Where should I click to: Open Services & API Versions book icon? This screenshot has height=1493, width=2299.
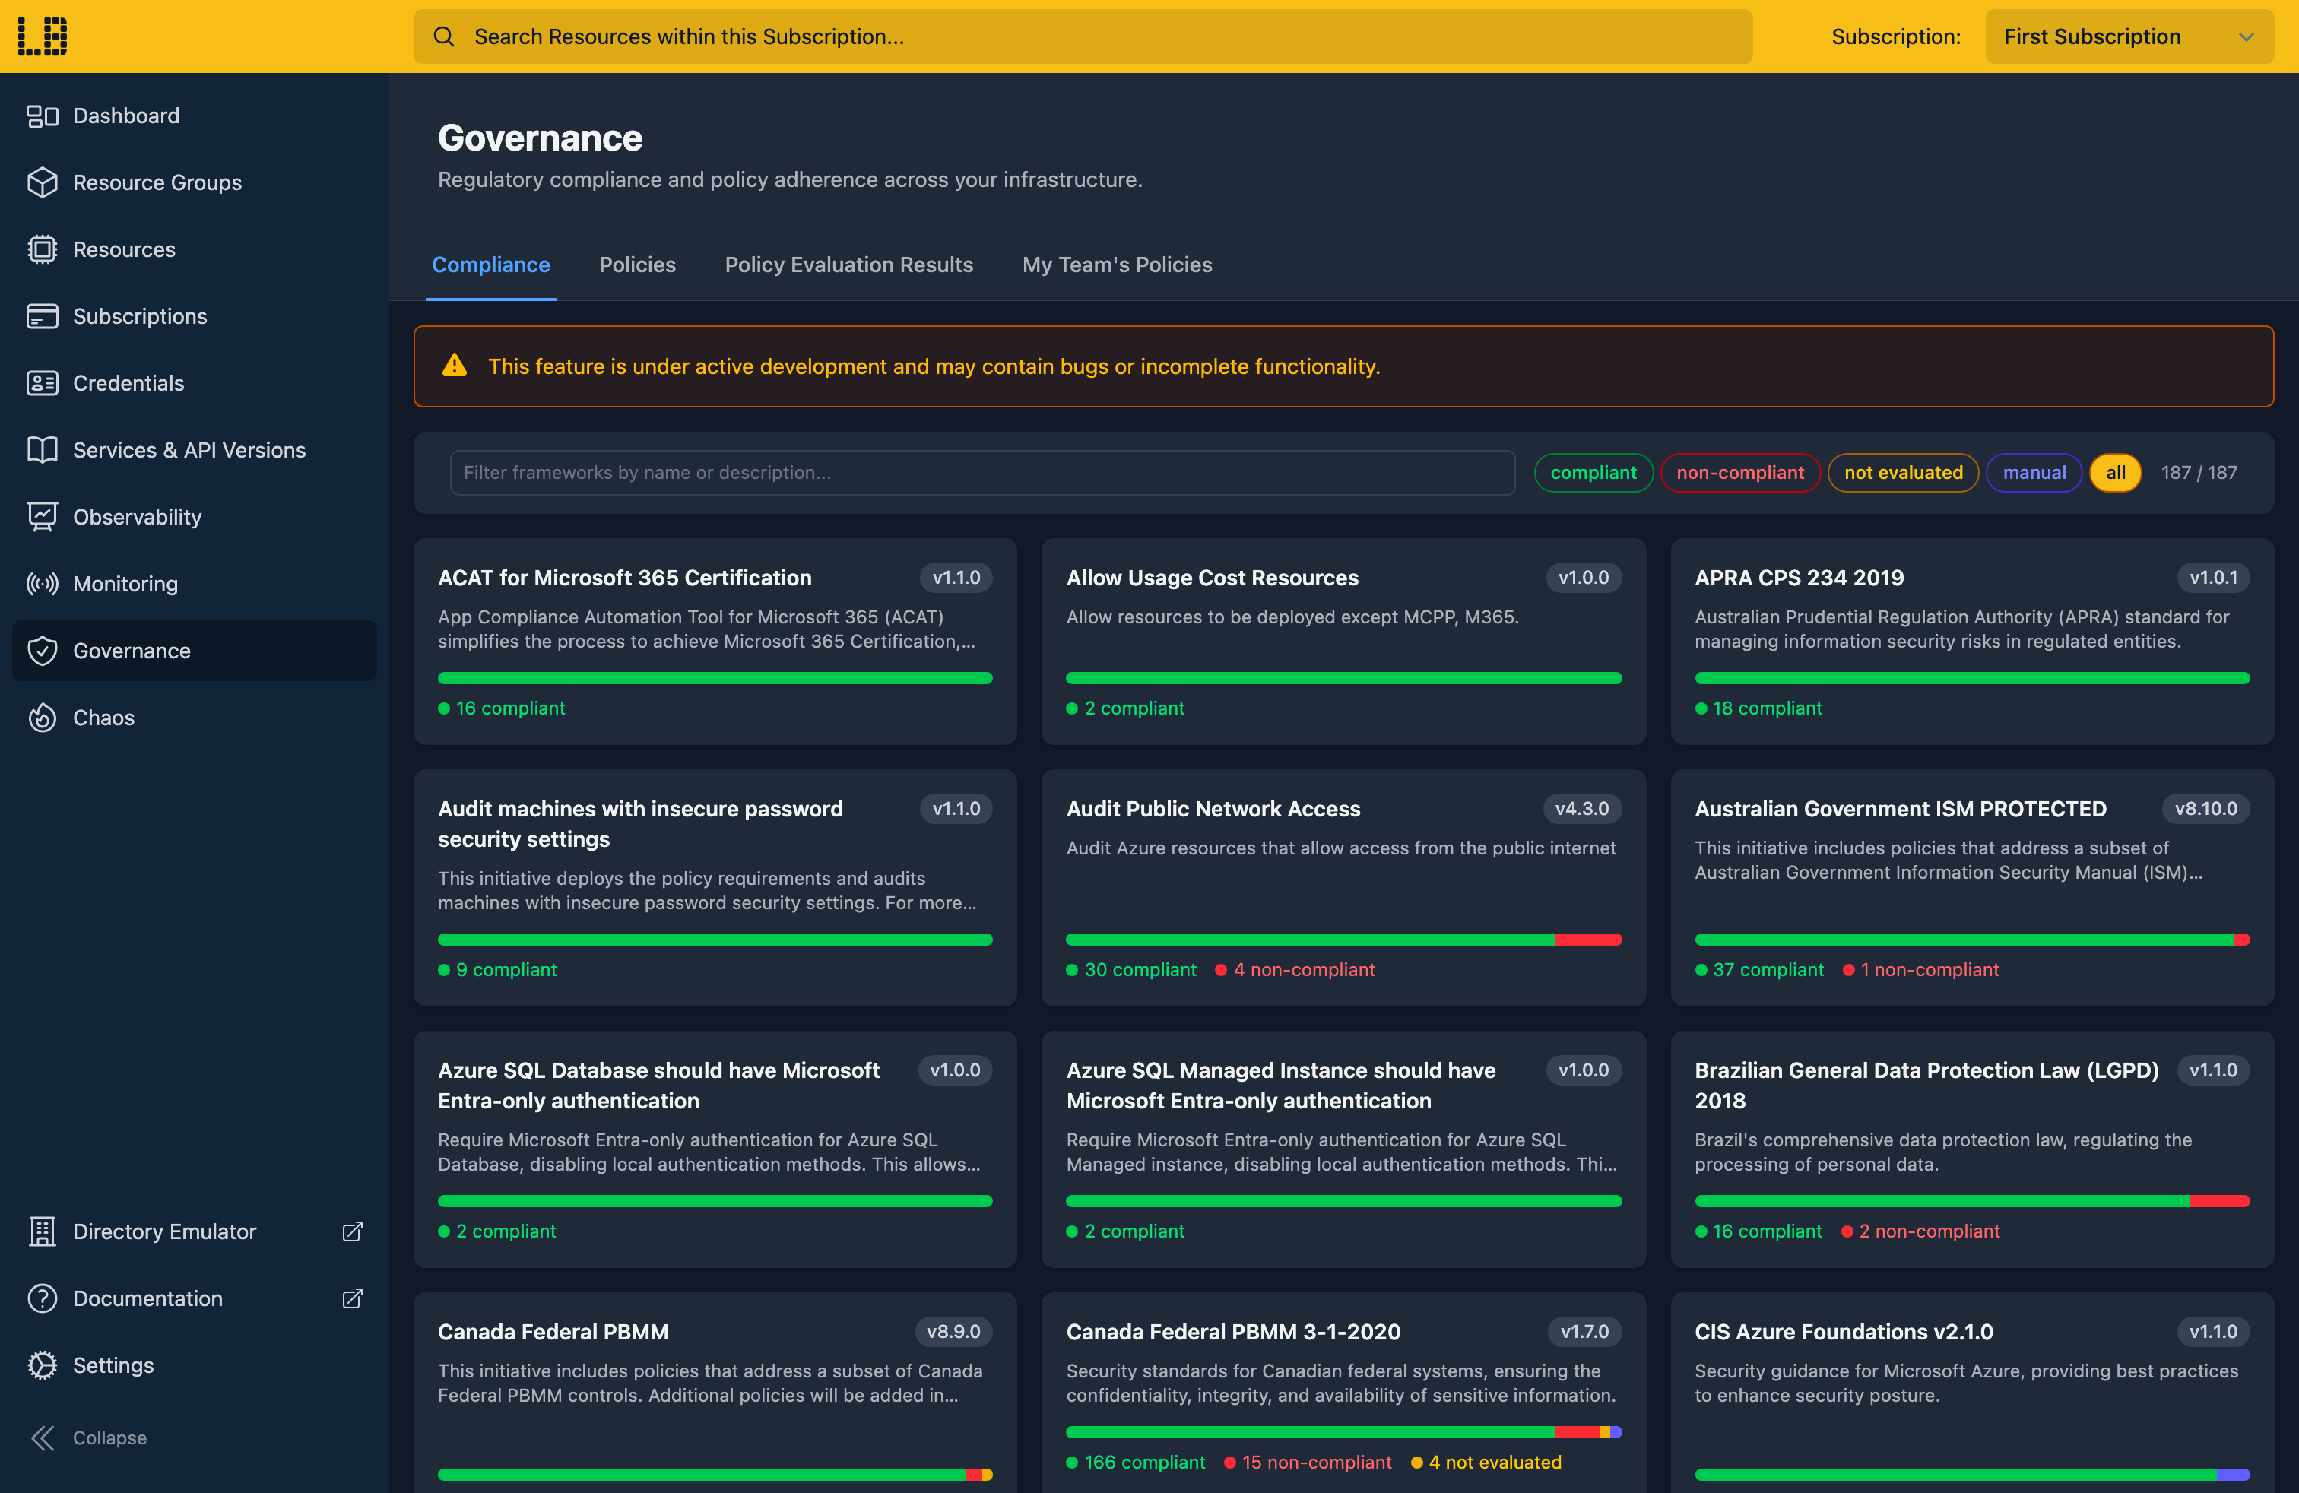coord(42,450)
